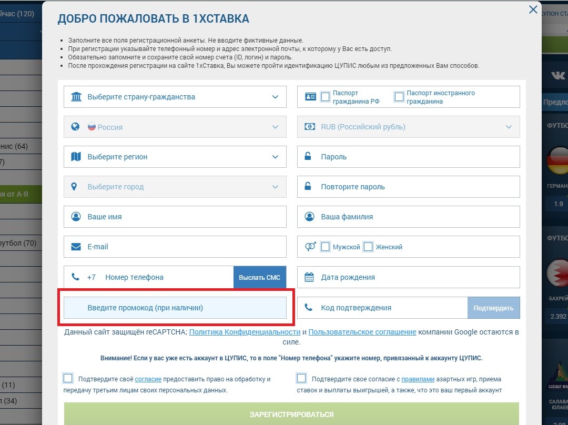Click the VK social network icon on the right

(x=558, y=75)
